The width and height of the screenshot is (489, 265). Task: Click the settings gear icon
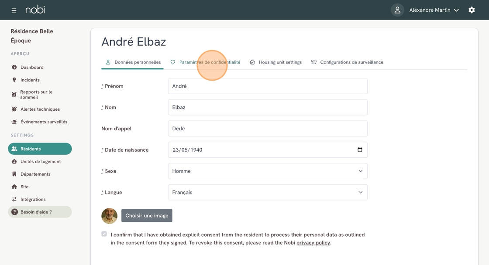click(472, 10)
